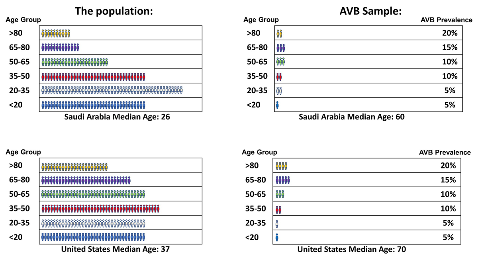Click the purple 65-80 figures in United States population
The image size is (478, 258).
[86, 180]
